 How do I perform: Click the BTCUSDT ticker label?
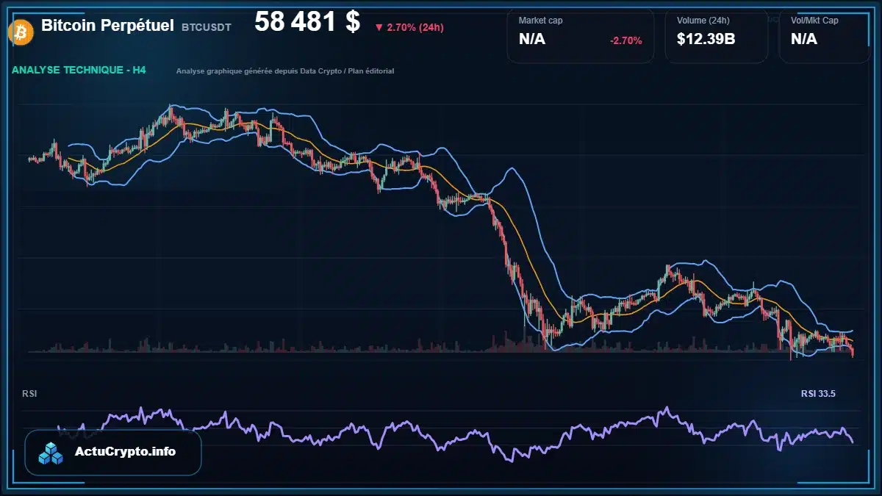tap(207, 27)
